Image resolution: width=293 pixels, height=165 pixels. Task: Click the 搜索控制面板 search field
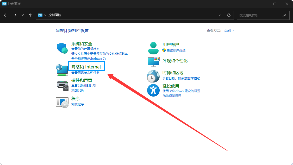[263, 15]
